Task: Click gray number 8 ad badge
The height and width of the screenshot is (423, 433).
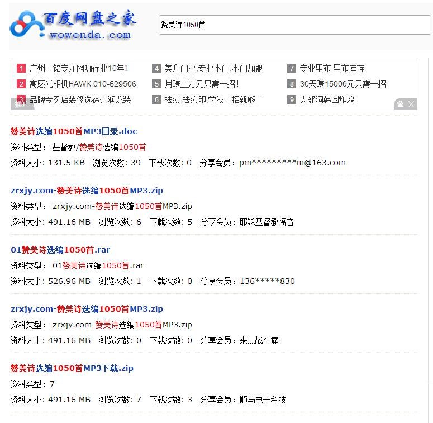Action: pyautogui.click(x=292, y=84)
